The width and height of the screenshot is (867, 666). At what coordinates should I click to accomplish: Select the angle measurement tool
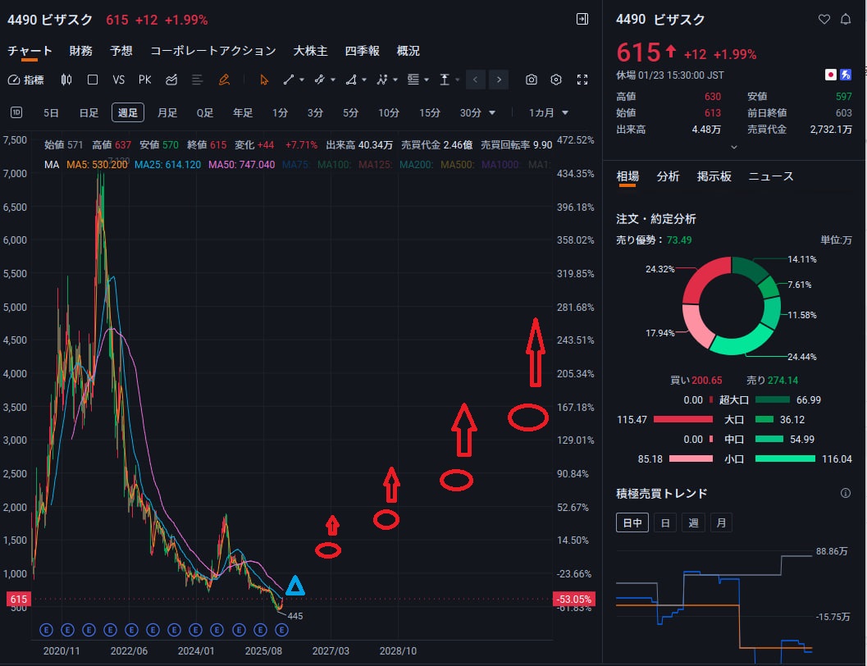click(351, 80)
